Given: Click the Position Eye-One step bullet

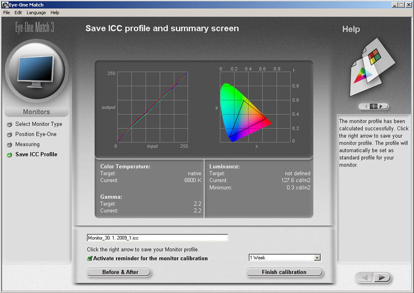Looking at the screenshot, I should [9, 135].
